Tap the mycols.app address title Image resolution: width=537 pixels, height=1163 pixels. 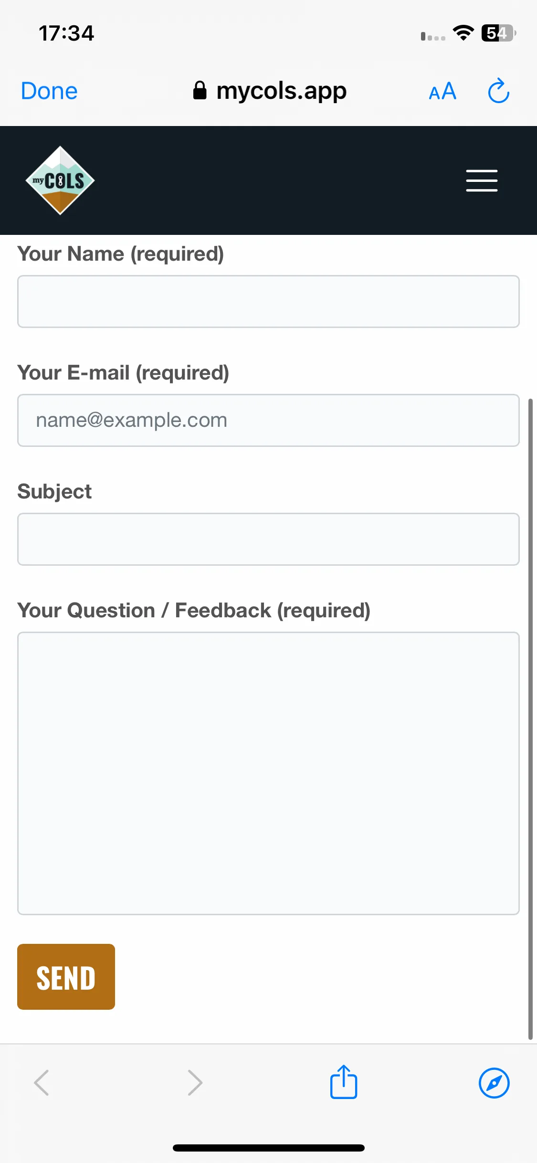pos(281,91)
